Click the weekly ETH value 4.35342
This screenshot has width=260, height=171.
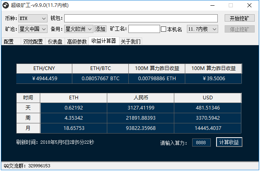click(x=74, y=118)
